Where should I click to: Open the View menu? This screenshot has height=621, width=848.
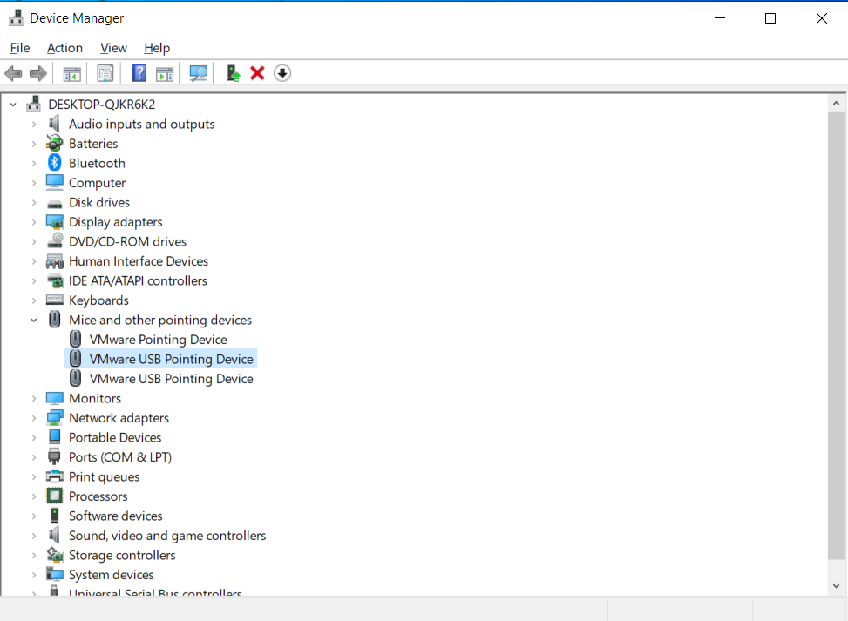(x=113, y=48)
